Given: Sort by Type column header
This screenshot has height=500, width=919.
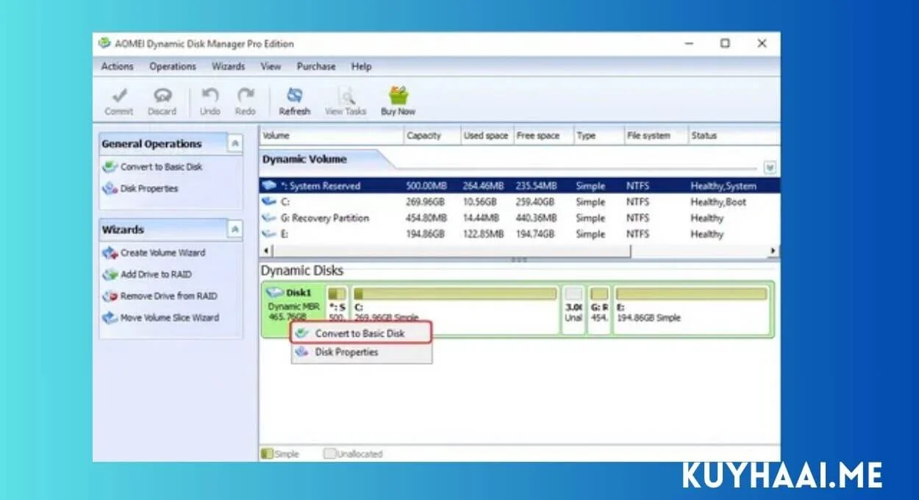Looking at the screenshot, I should click(x=598, y=136).
